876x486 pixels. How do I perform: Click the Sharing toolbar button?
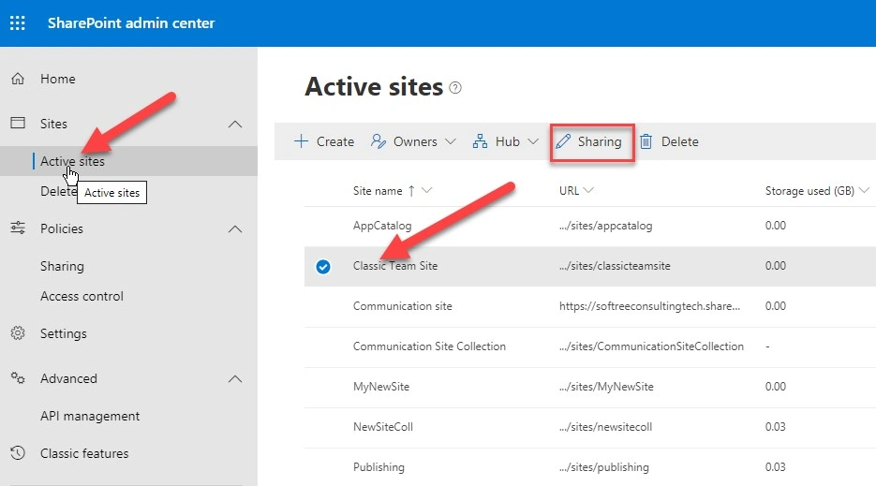[x=592, y=143]
